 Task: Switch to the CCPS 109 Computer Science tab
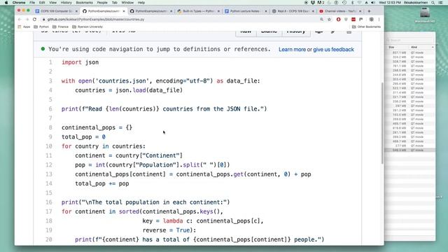click(x=56, y=11)
